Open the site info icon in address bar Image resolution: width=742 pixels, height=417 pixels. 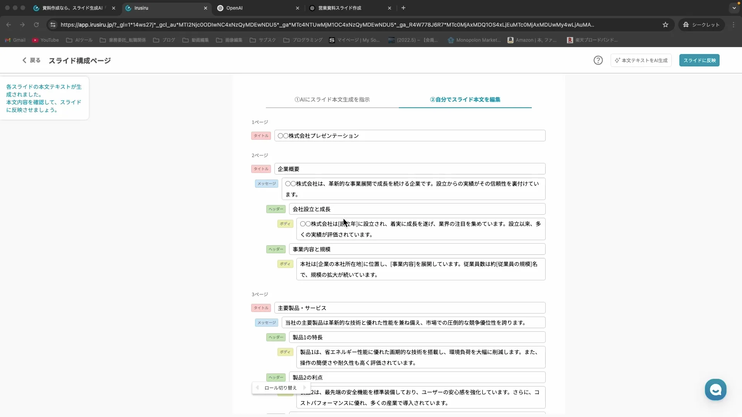[x=53, y=24]
